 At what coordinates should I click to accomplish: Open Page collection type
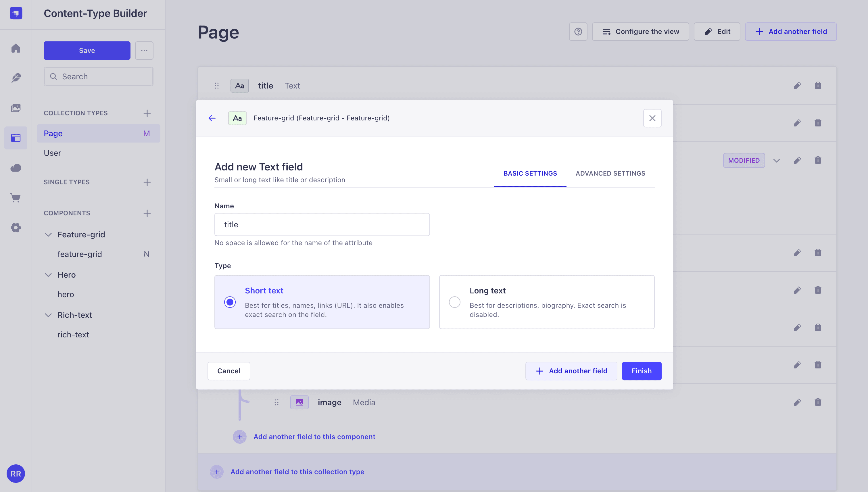click(x=98, y=133)
